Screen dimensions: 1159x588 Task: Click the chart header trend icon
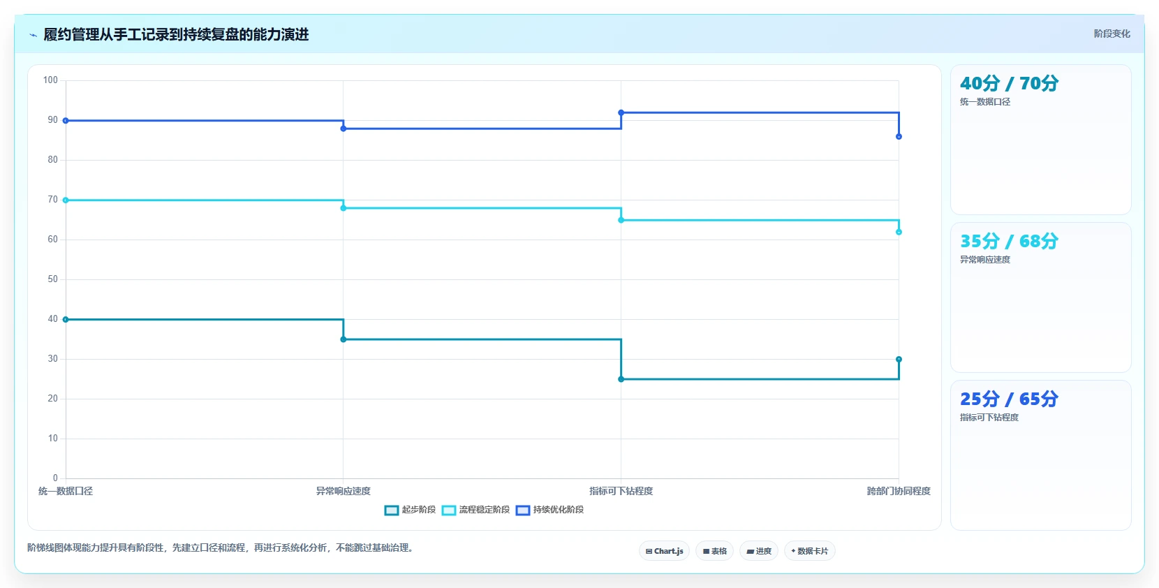click(x=33, y=35)
